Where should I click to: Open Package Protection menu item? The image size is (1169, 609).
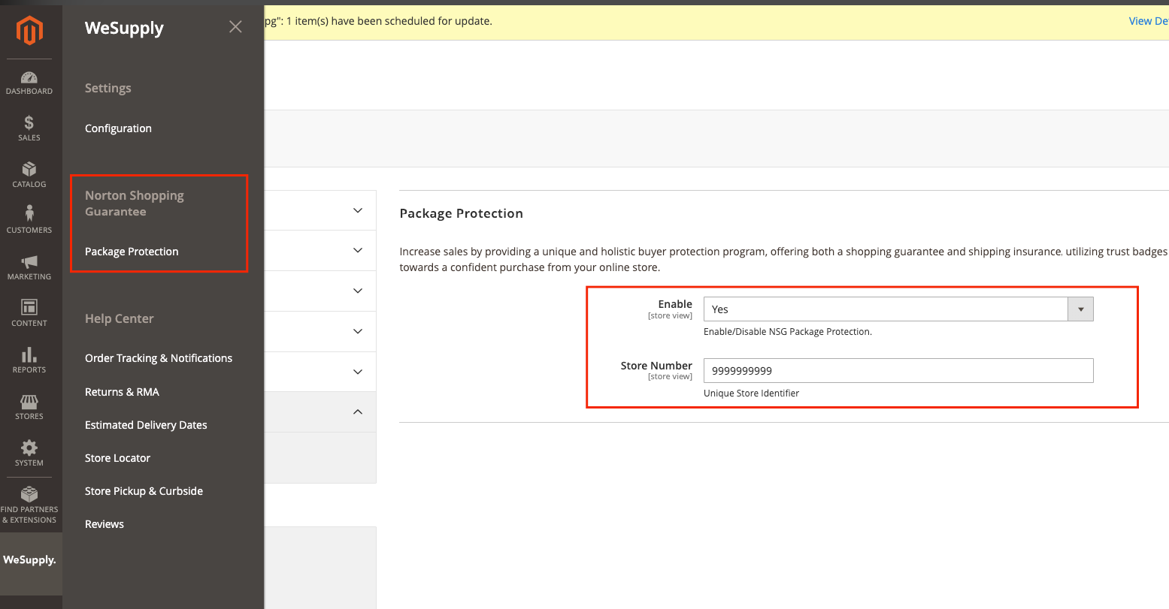(132, 252)
